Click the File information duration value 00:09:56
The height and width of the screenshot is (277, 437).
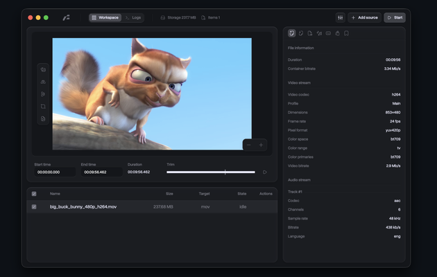click(393, 60)
